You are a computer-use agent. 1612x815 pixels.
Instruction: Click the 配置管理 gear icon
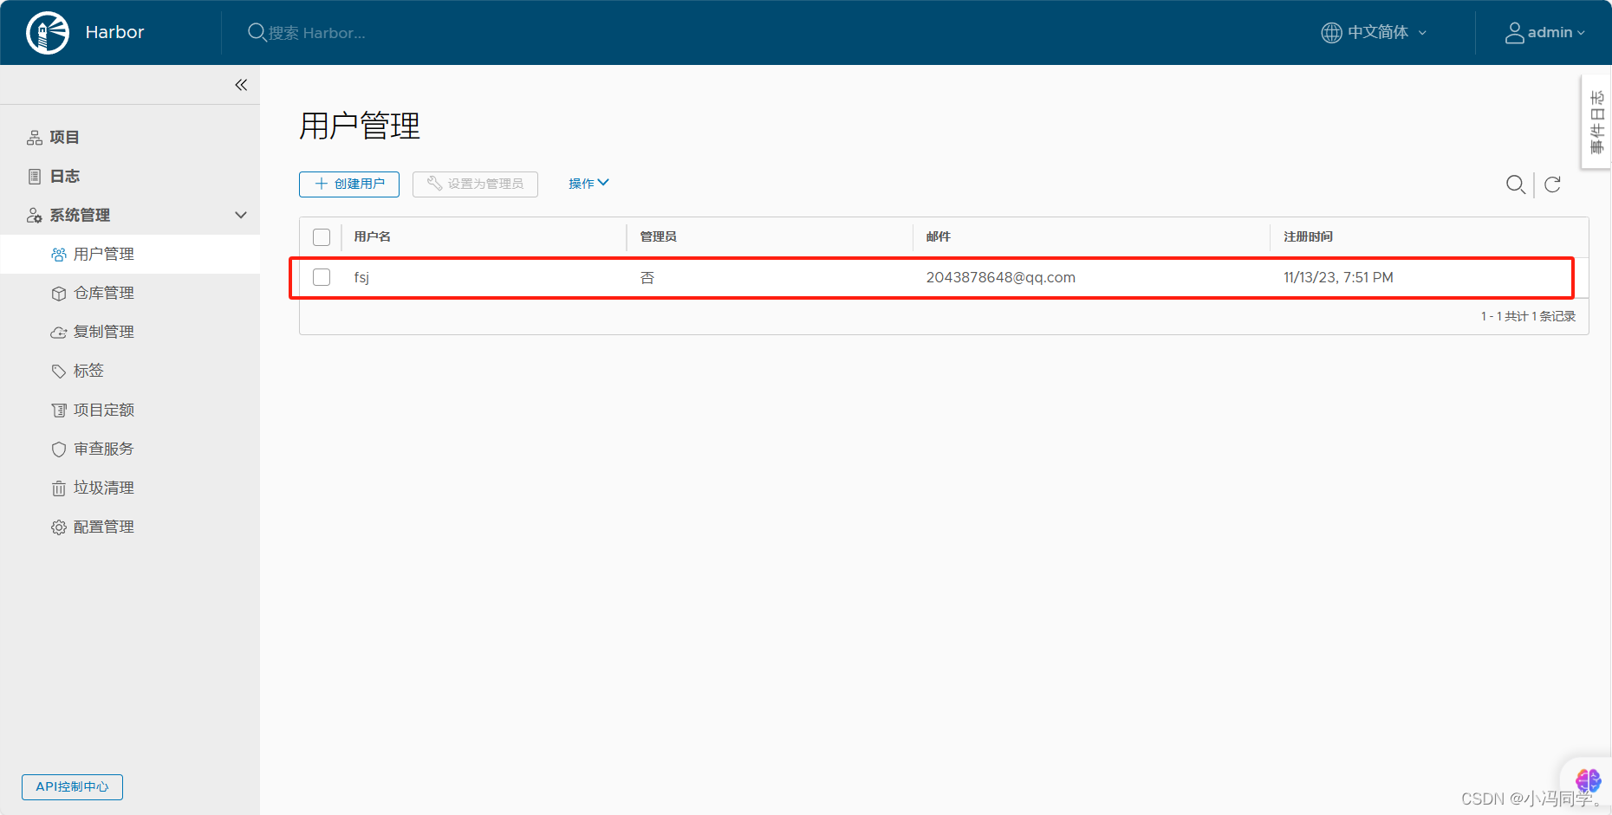pos(59,527)
